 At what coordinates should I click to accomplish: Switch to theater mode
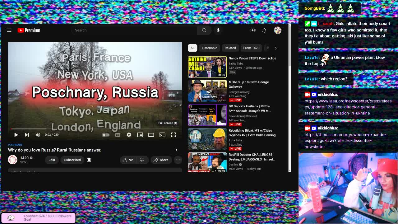(151, 135)
